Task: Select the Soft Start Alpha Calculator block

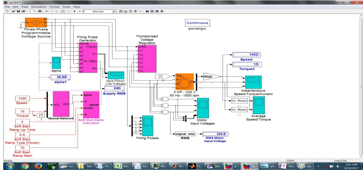Action: tap(91, 105)
